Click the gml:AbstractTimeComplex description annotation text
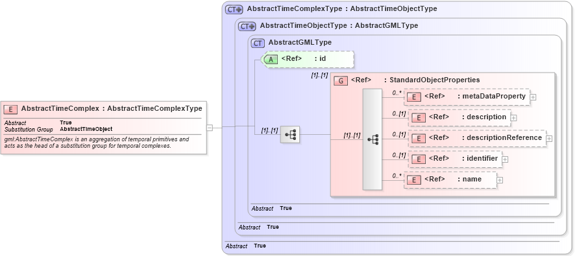 (97, 142)
